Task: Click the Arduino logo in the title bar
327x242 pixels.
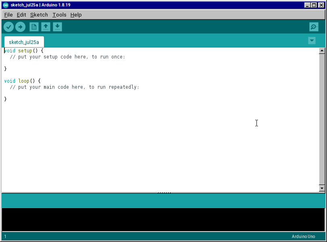Action: 6,5
